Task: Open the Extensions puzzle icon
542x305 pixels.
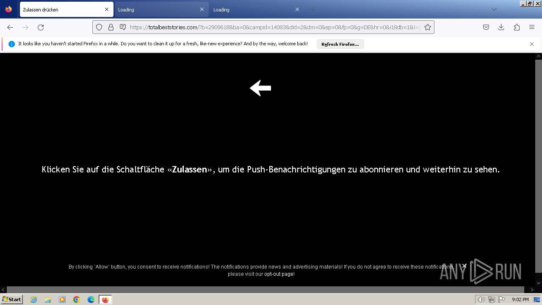Action: click(517, 27)
